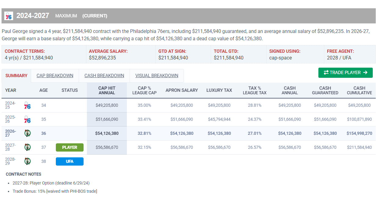Click the 2024-2027 contract header bar
377x197 pixels.
188,16
